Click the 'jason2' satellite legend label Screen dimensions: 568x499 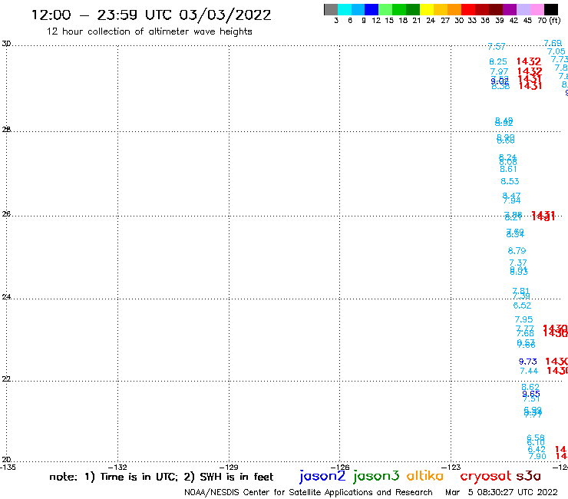[x=322, y=476]
